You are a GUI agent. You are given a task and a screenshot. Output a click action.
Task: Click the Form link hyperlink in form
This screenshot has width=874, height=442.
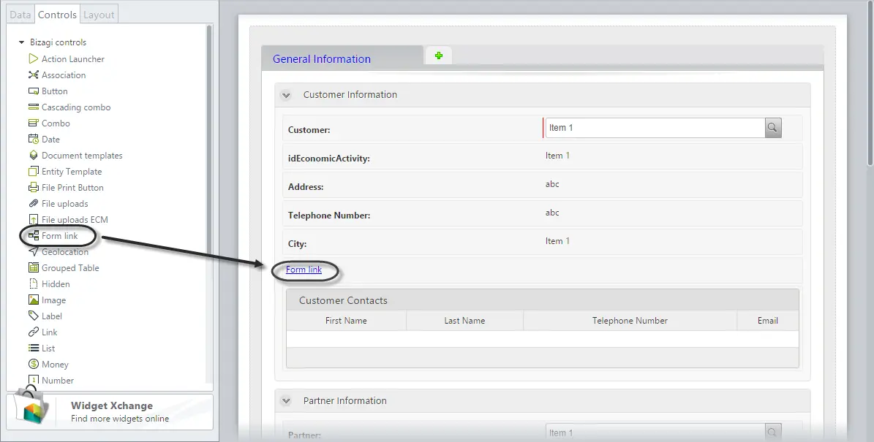304,270
